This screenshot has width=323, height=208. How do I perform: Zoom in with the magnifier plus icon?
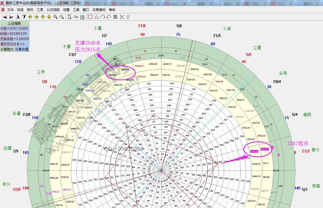point(55,17)
